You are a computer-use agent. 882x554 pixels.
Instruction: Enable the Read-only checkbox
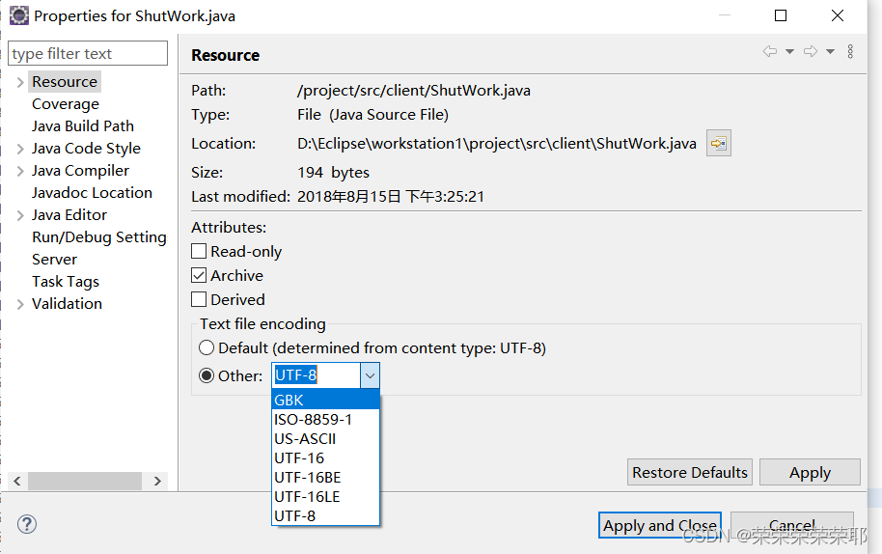(199, 251)
